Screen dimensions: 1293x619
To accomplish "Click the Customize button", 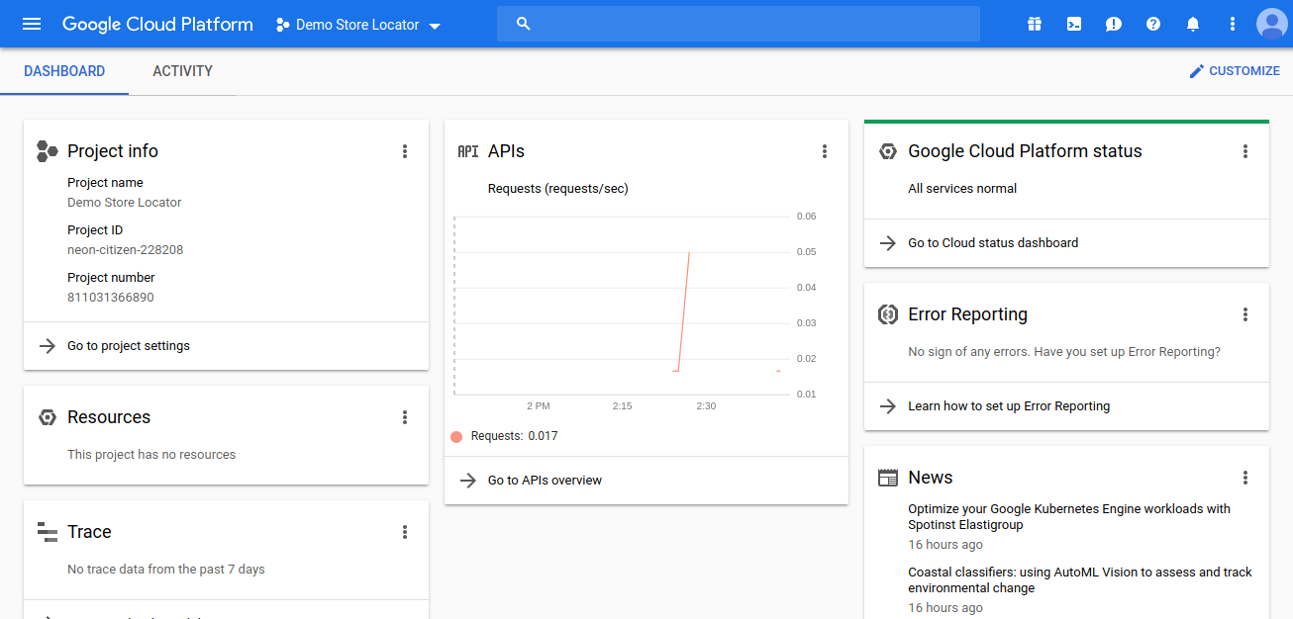I will coord(1235,71).
